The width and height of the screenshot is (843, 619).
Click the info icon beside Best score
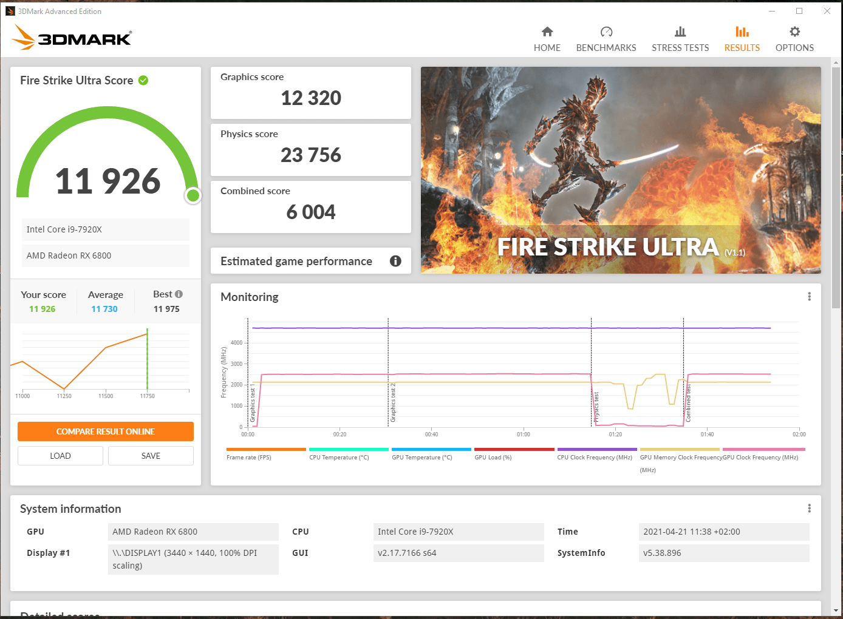[x=179, y=294]
